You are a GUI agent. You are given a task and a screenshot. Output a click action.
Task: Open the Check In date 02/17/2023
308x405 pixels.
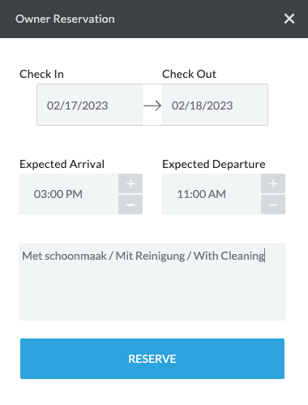(90, 105)
